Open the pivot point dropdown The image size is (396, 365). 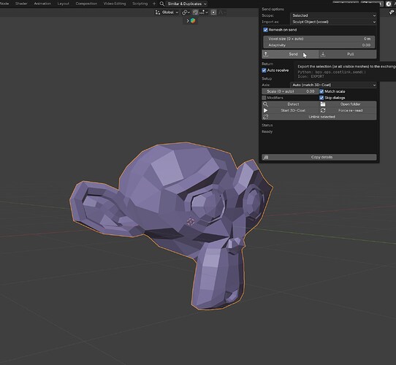click(186, 12)
